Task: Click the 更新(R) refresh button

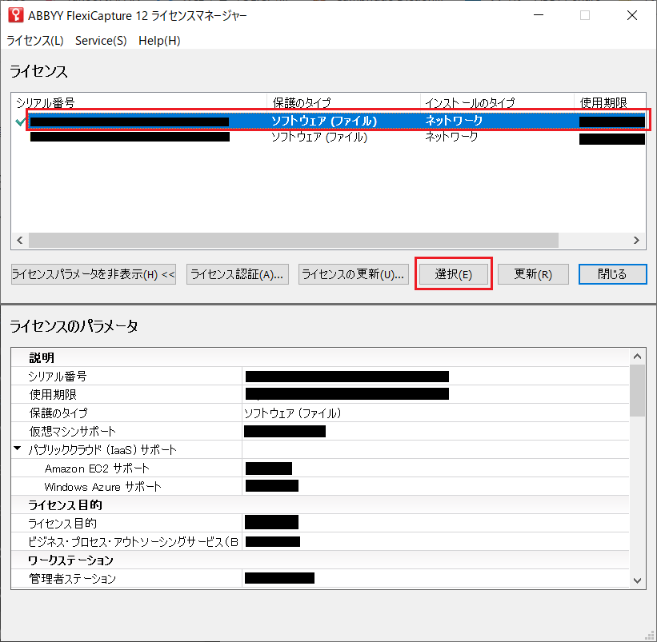Action: 533,274
